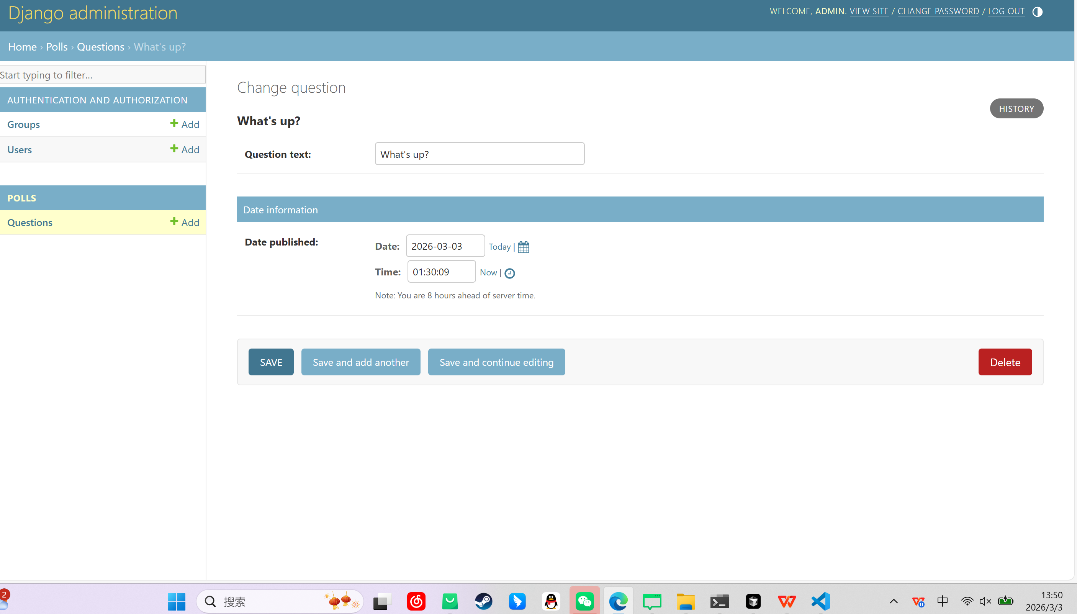Click the sidebar filter search box
The image size is (1077, 614).
tap(102, 75)
